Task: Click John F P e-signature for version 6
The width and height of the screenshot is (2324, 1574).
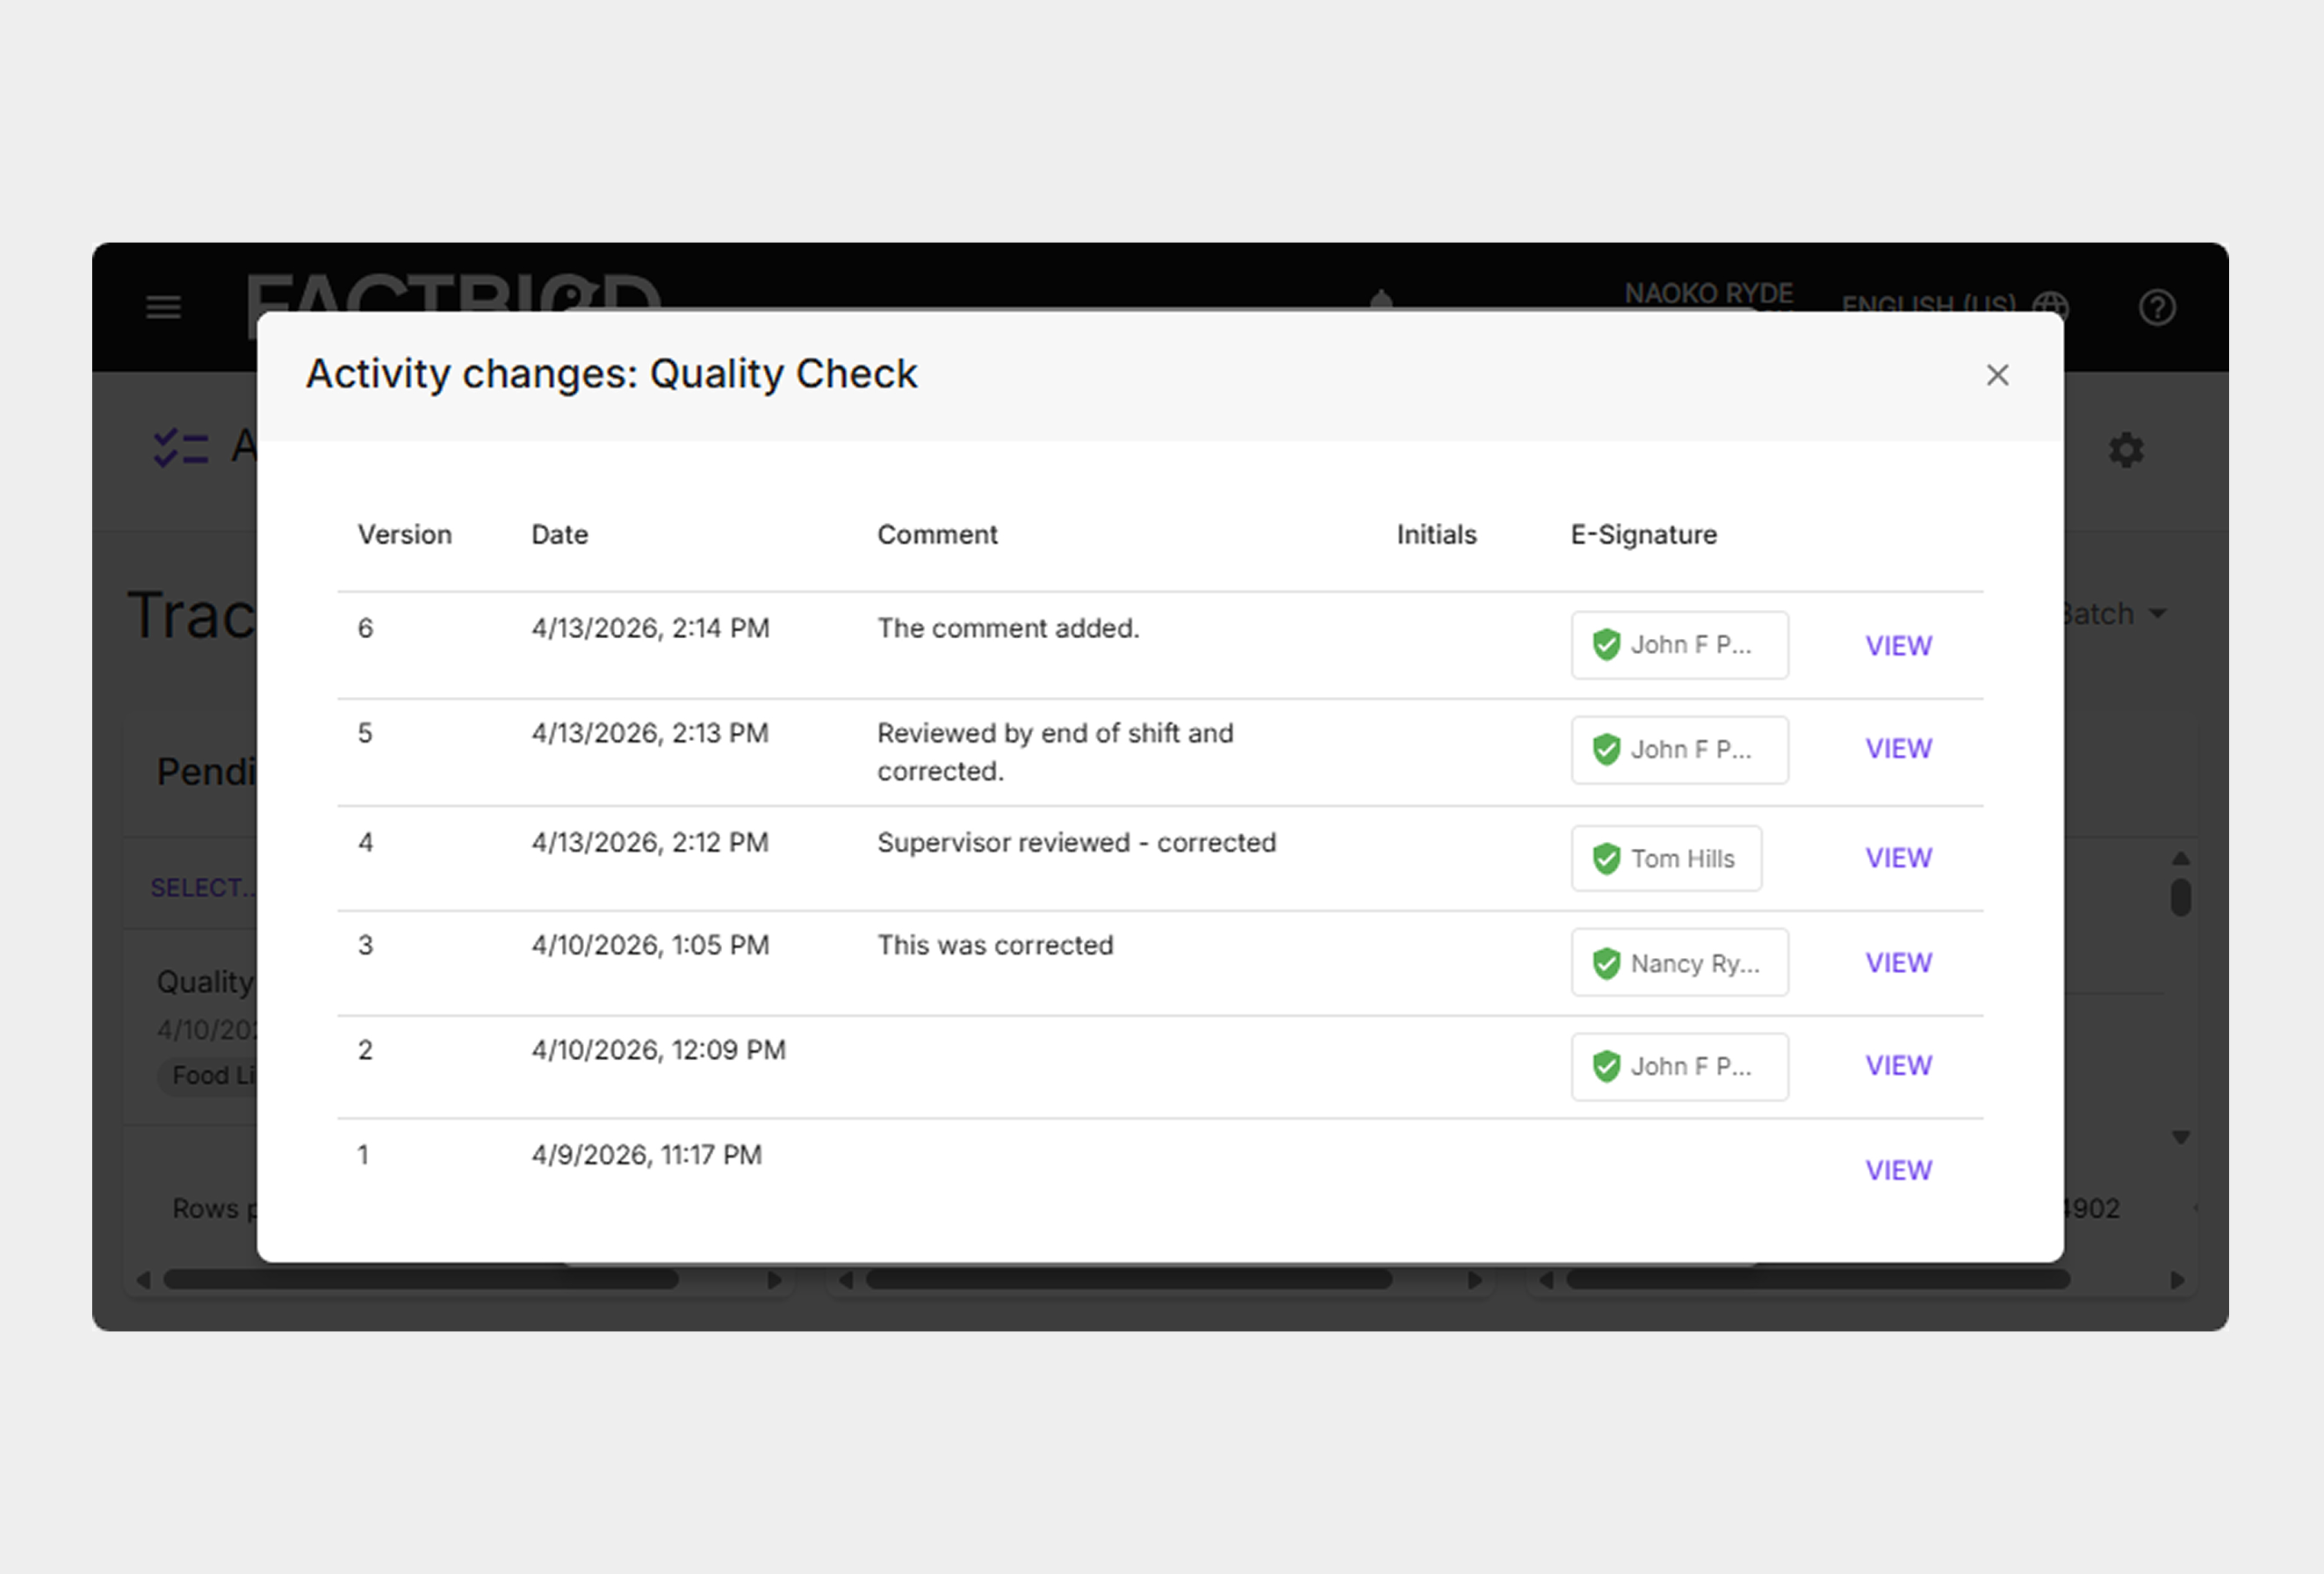Action: [x=1679, y=645]
